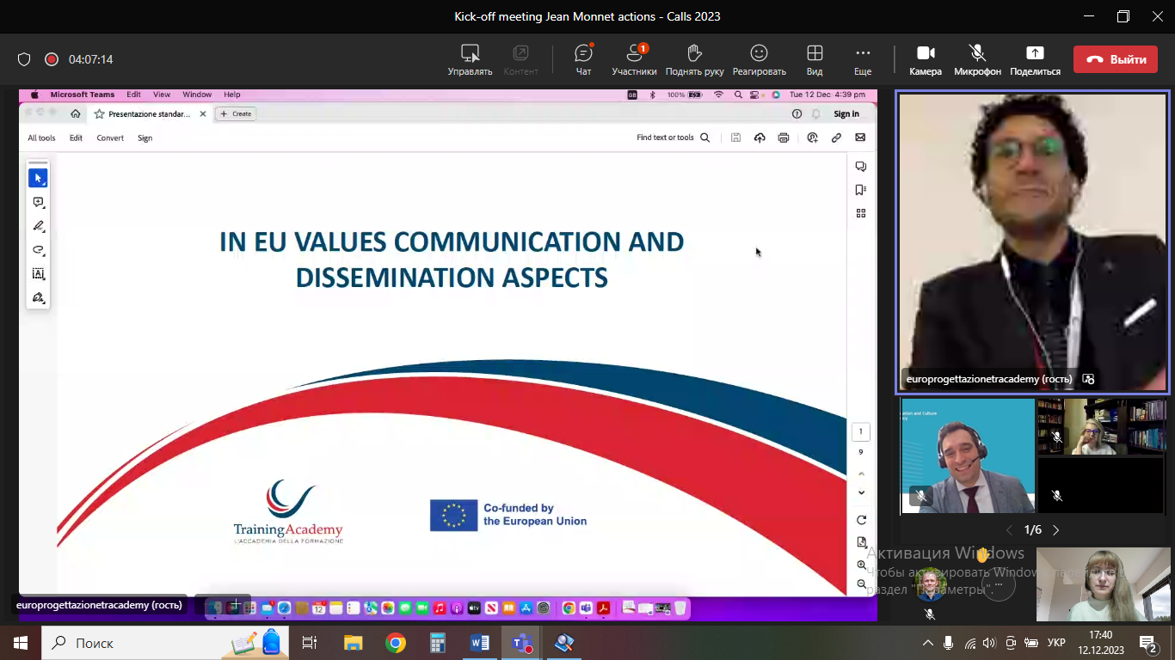Change the meeting View layout
This screenshot has height=660, width=1175.
[x=814, y=59]
